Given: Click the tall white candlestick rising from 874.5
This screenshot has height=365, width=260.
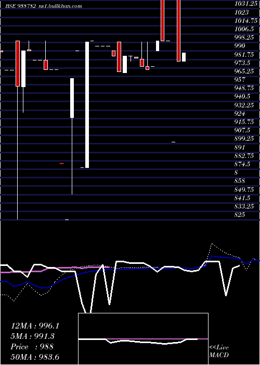Looking at the screenshot, I should 87,105.
